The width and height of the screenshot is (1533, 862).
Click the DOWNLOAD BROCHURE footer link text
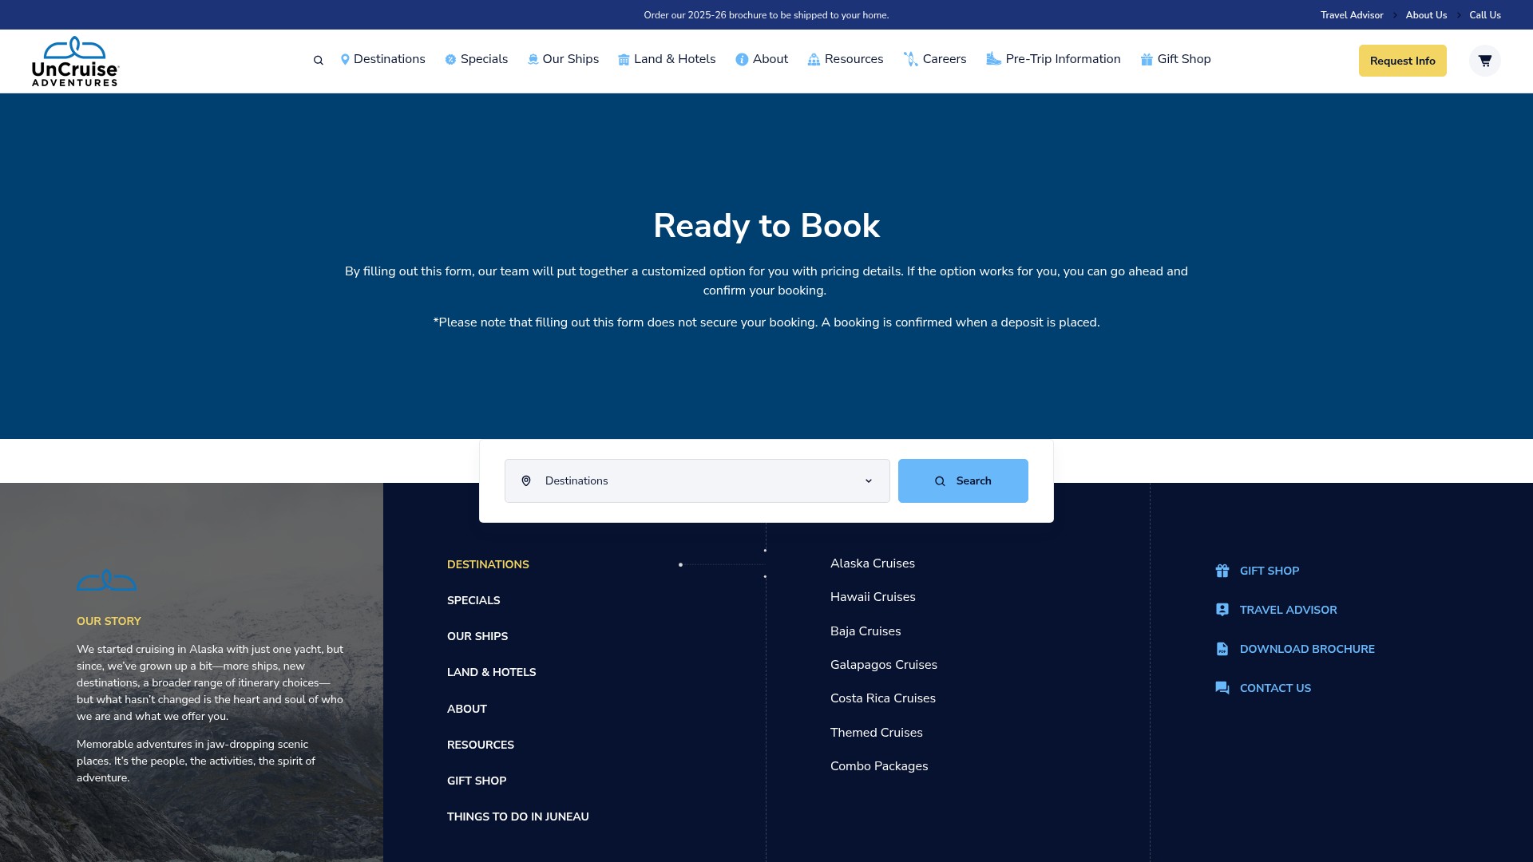(1307, 649)
